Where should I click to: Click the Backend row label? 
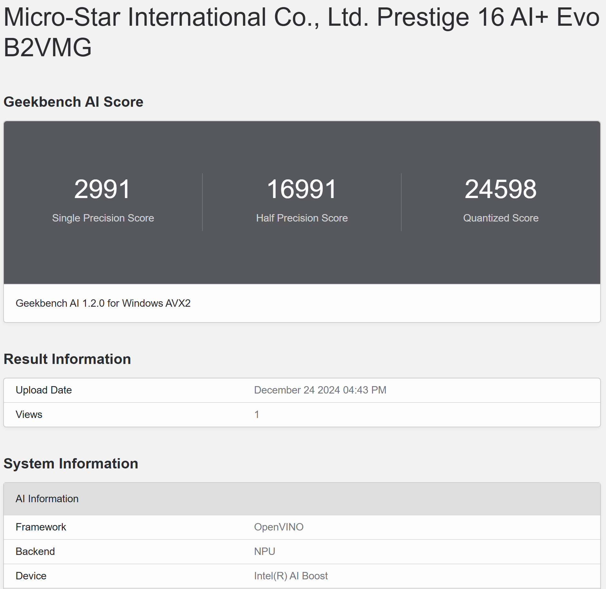35,551
